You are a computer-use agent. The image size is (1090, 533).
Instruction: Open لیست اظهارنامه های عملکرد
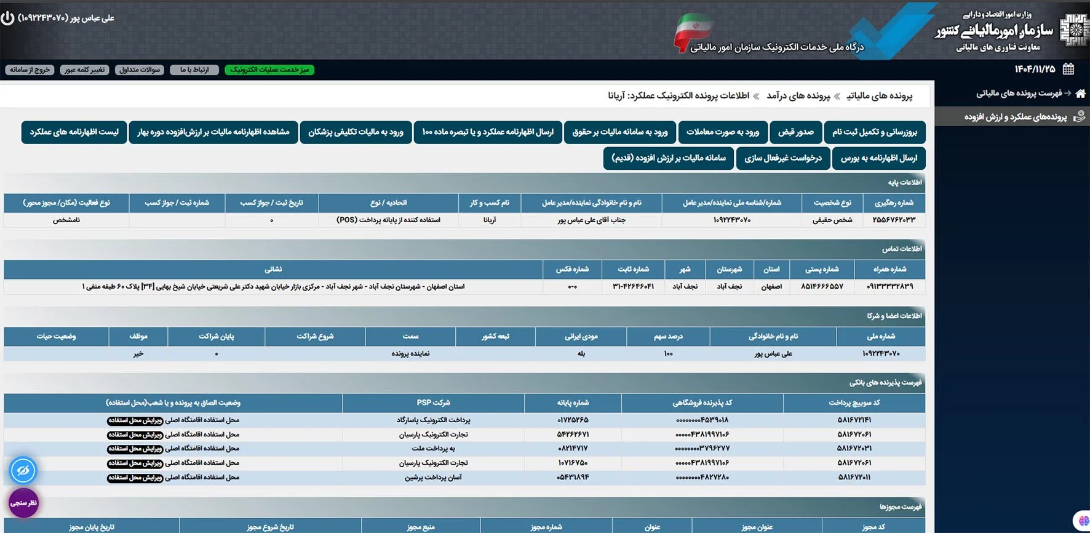coord(74,132)
